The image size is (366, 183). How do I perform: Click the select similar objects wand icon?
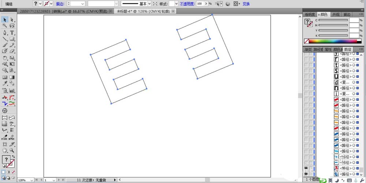click(217, 4)
